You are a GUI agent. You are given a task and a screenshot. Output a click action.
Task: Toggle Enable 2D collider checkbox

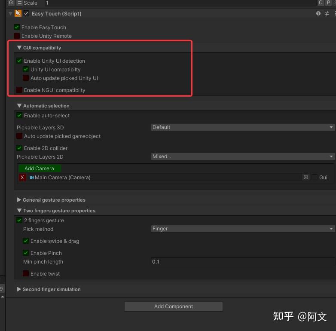pos(19,148)
